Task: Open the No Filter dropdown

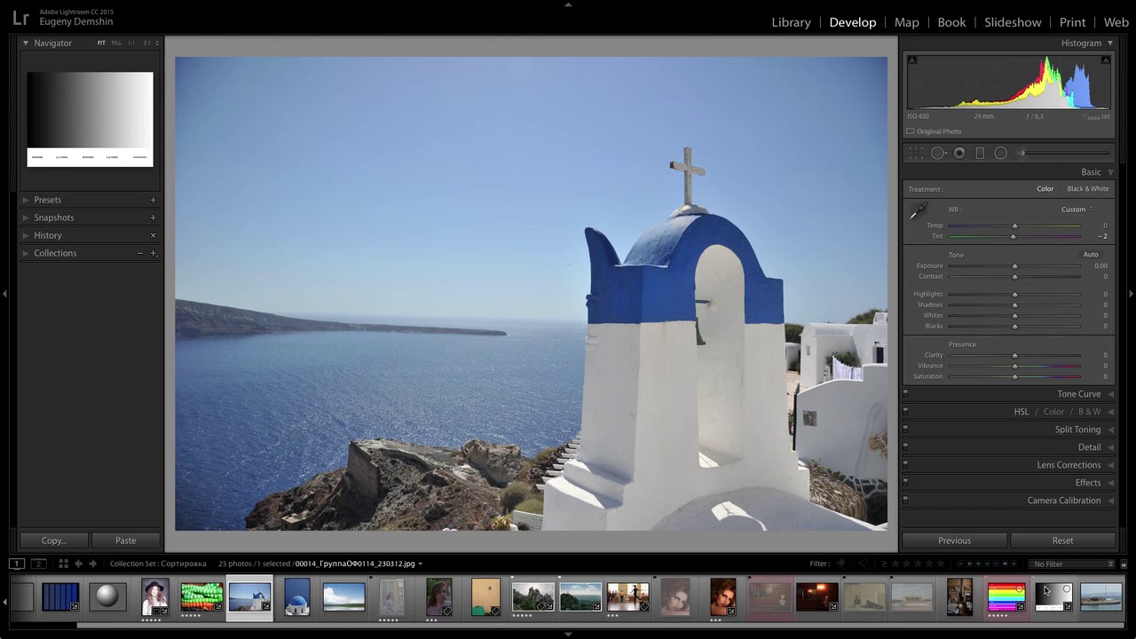Action: point(1073,564)
